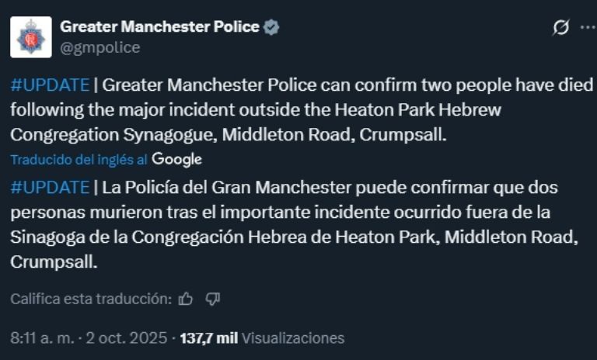Click the Visualizaciones label
597x360 pixels.
point(292,338)
